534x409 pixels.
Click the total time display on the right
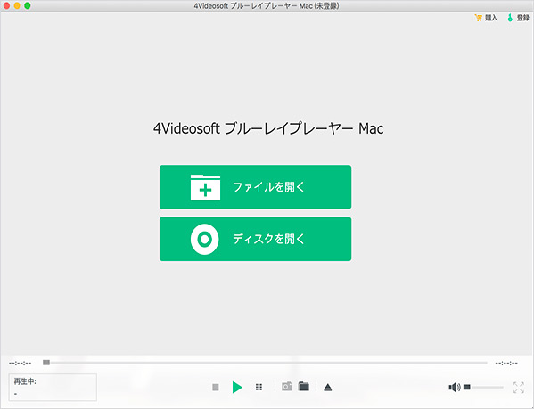(506, 363)
